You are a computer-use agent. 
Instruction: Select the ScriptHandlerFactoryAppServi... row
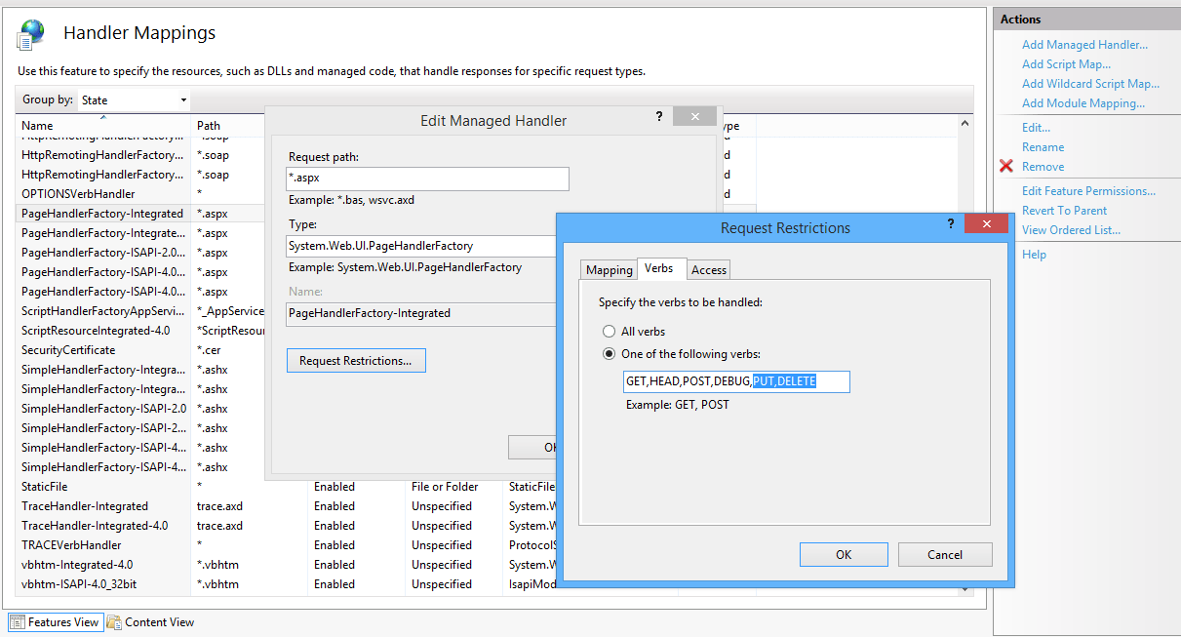(140, 311)
